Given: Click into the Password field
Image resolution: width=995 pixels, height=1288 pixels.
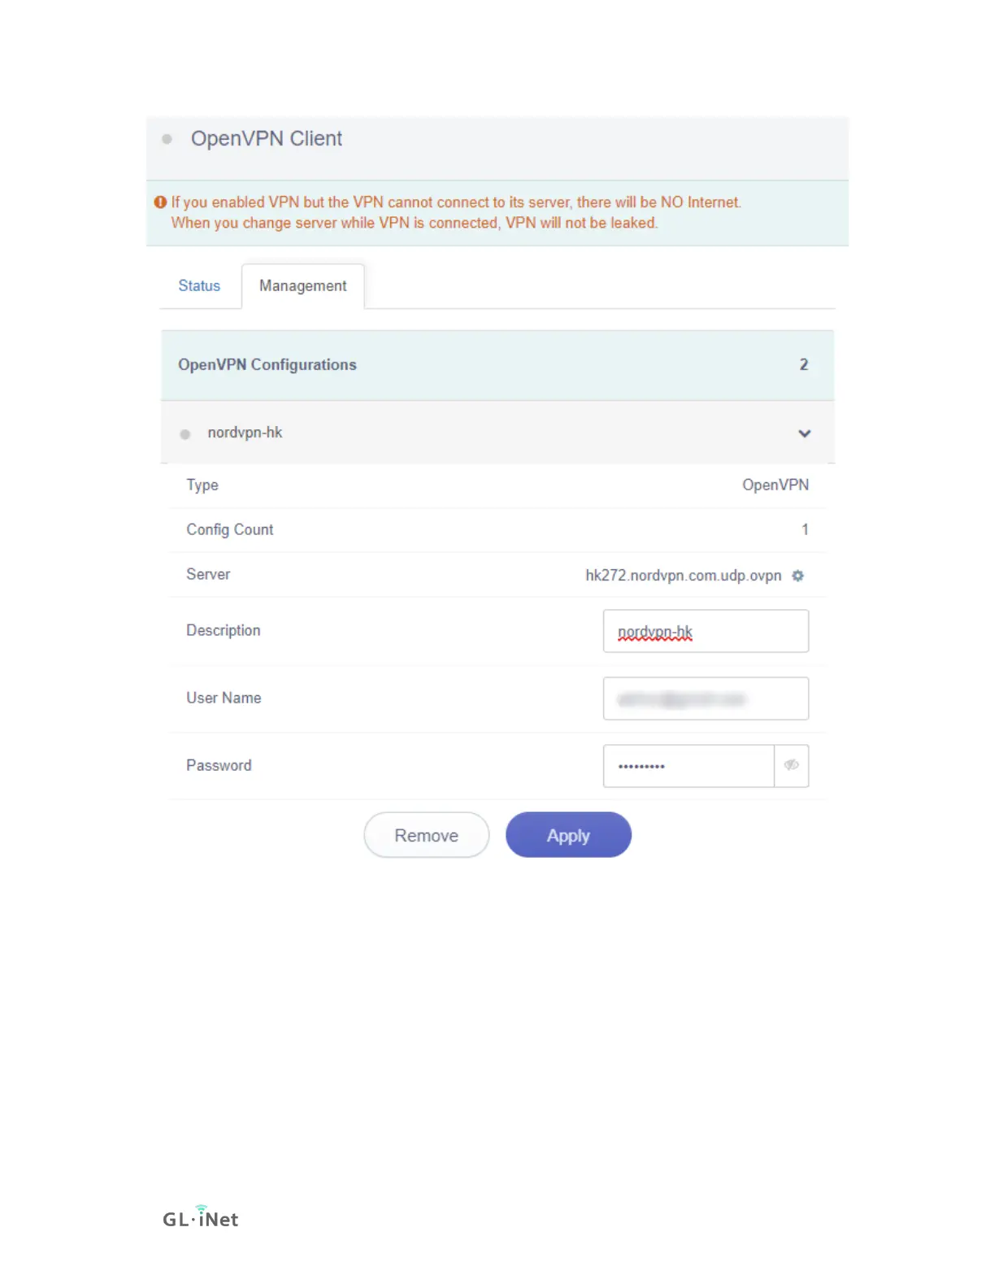Looking at the screenshot, I should [688, 766].
